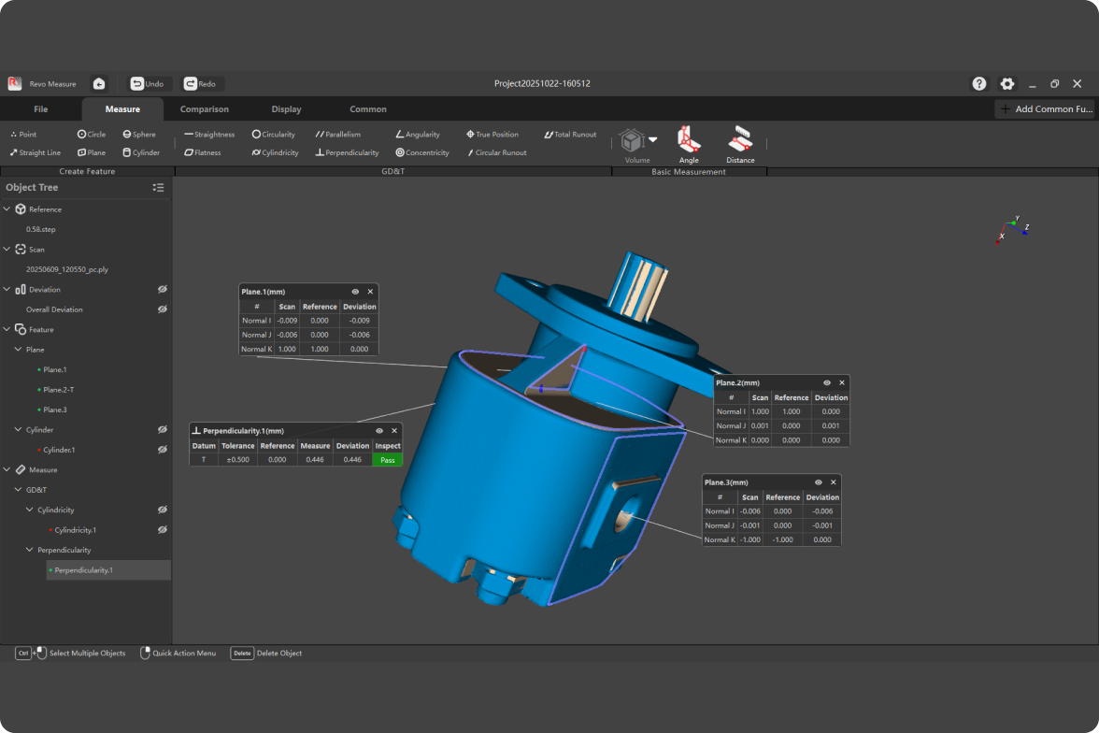Pick the True Position tool
The image size is (1099, 733).
pos(492,135)
